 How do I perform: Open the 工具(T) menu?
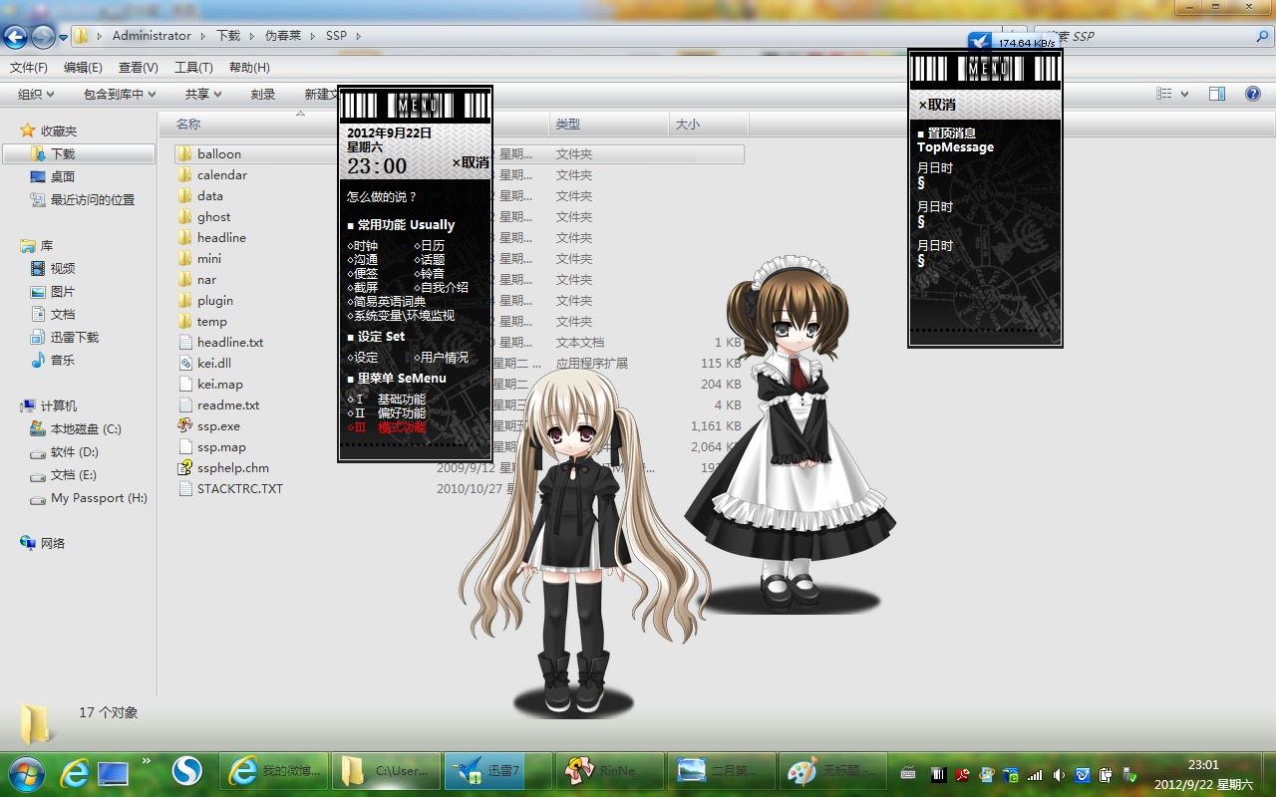(193, 68)
